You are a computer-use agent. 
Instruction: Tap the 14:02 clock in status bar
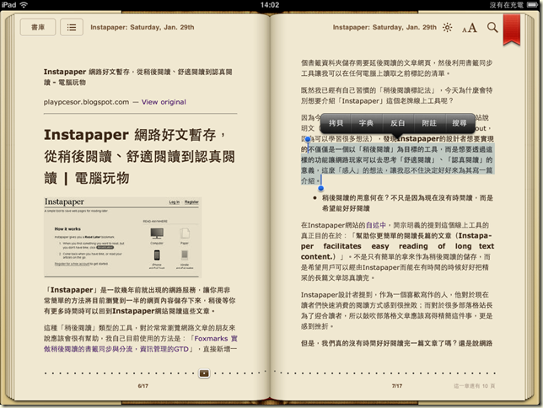(270, 5)
